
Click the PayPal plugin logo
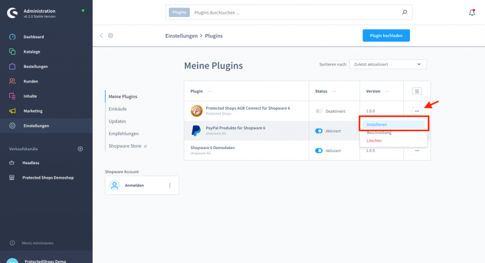[x=196, y=131]
